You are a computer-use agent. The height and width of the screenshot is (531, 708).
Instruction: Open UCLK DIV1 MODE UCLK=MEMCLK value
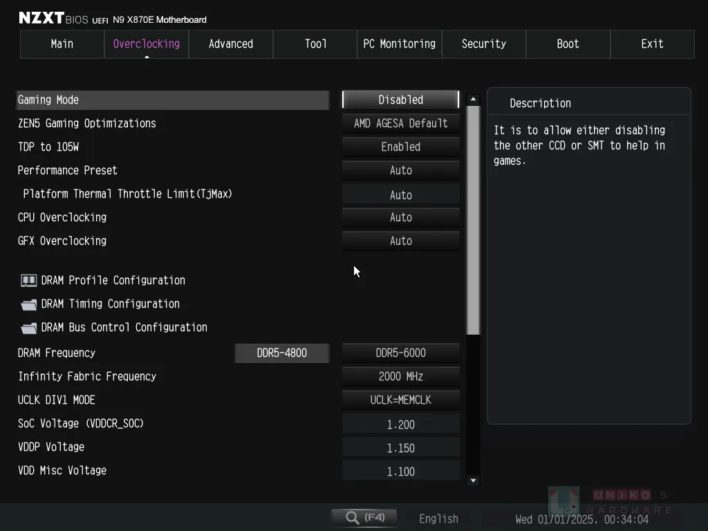tap(401, 400)
